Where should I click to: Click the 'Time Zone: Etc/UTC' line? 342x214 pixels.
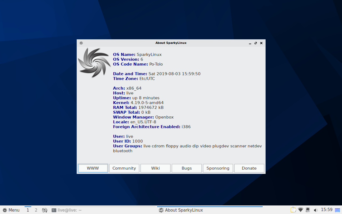pyautogui.click(x=134, y=79)
